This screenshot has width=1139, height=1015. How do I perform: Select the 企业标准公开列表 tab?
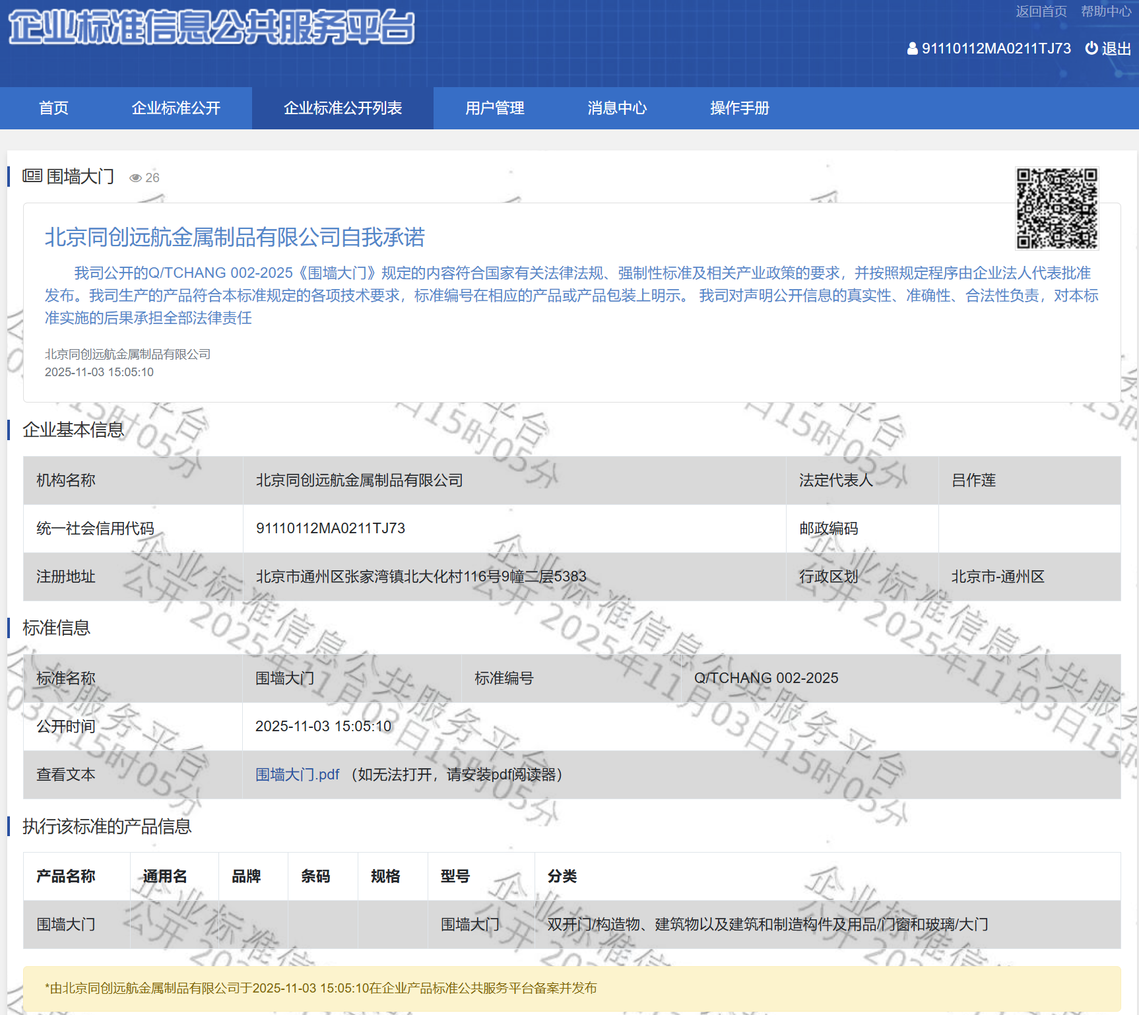tap(342, 108)
